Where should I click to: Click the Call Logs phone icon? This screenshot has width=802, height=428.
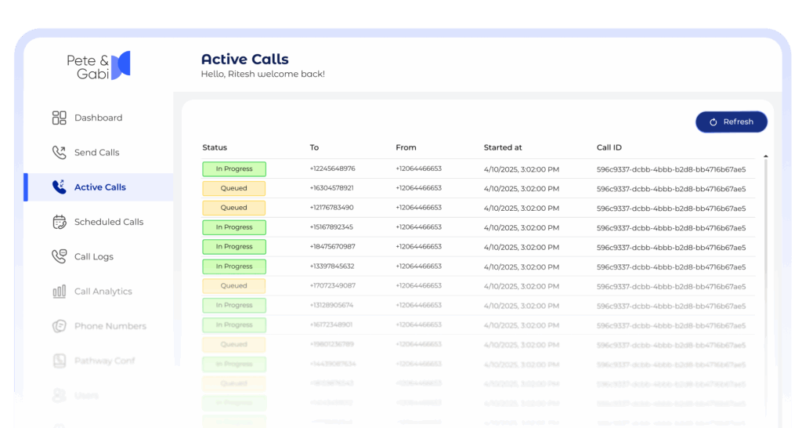tap(60, 256)
